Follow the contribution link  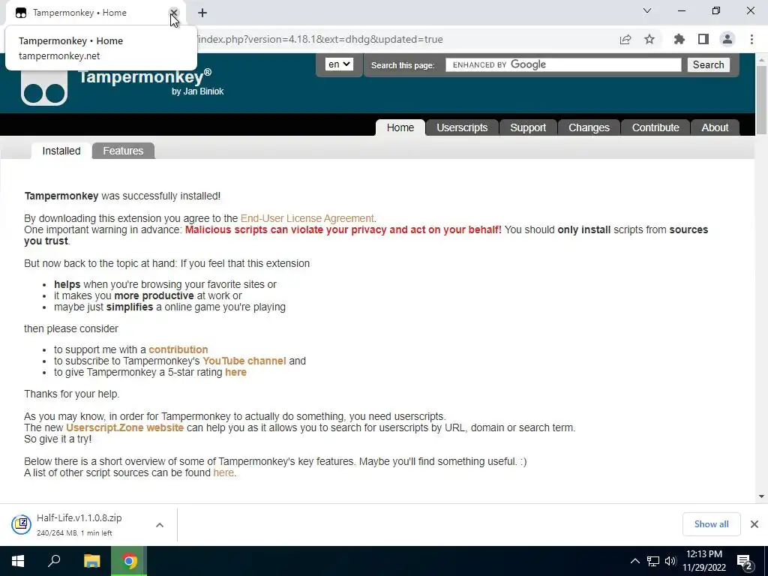(178, 349)
